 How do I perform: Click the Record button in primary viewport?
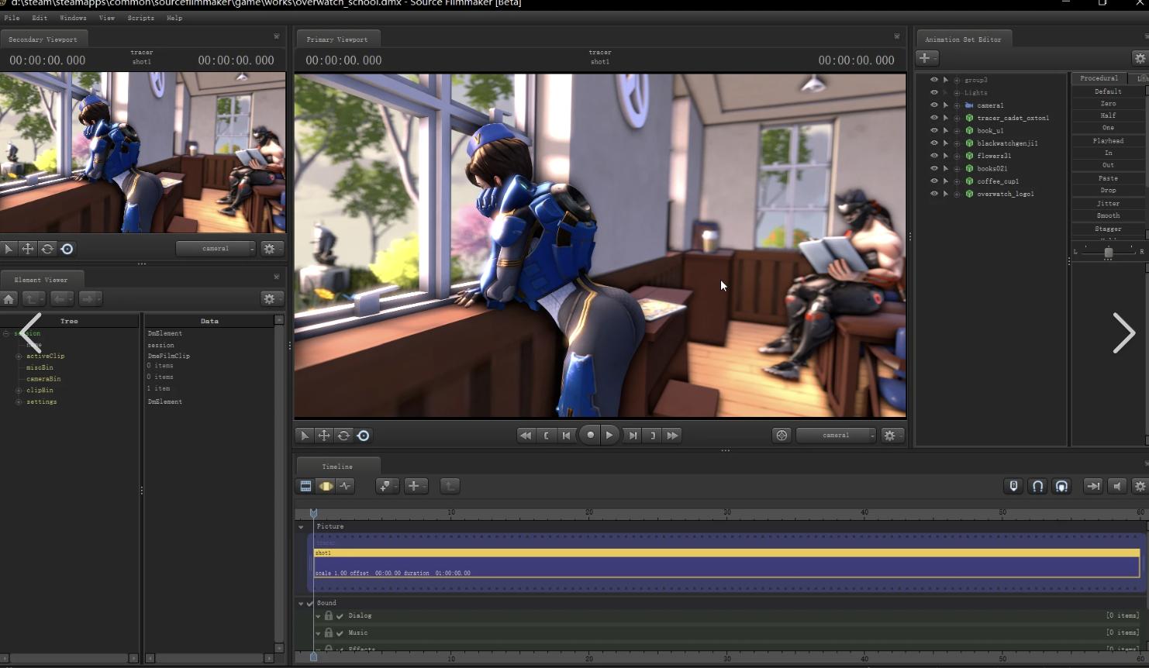click(x=590, y=436)
